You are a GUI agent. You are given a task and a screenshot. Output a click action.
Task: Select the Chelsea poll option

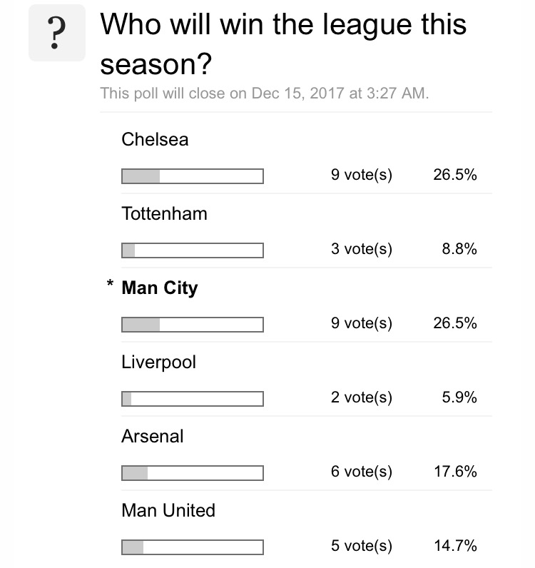click(155, 139)
